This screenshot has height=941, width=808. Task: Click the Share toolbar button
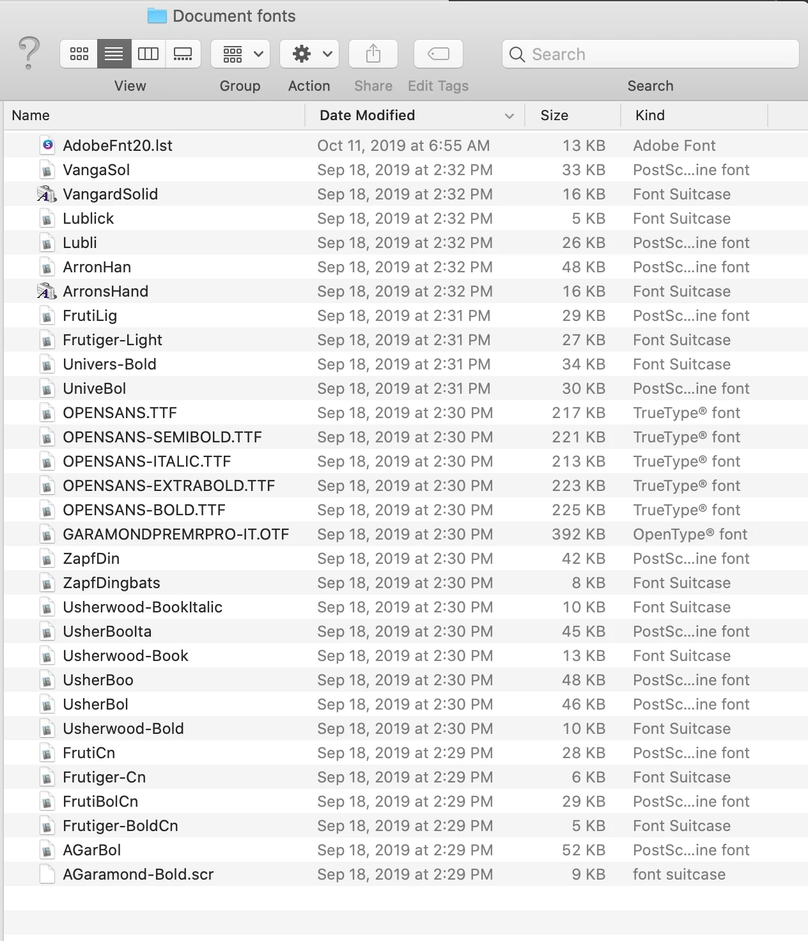[x=373, y=54]
